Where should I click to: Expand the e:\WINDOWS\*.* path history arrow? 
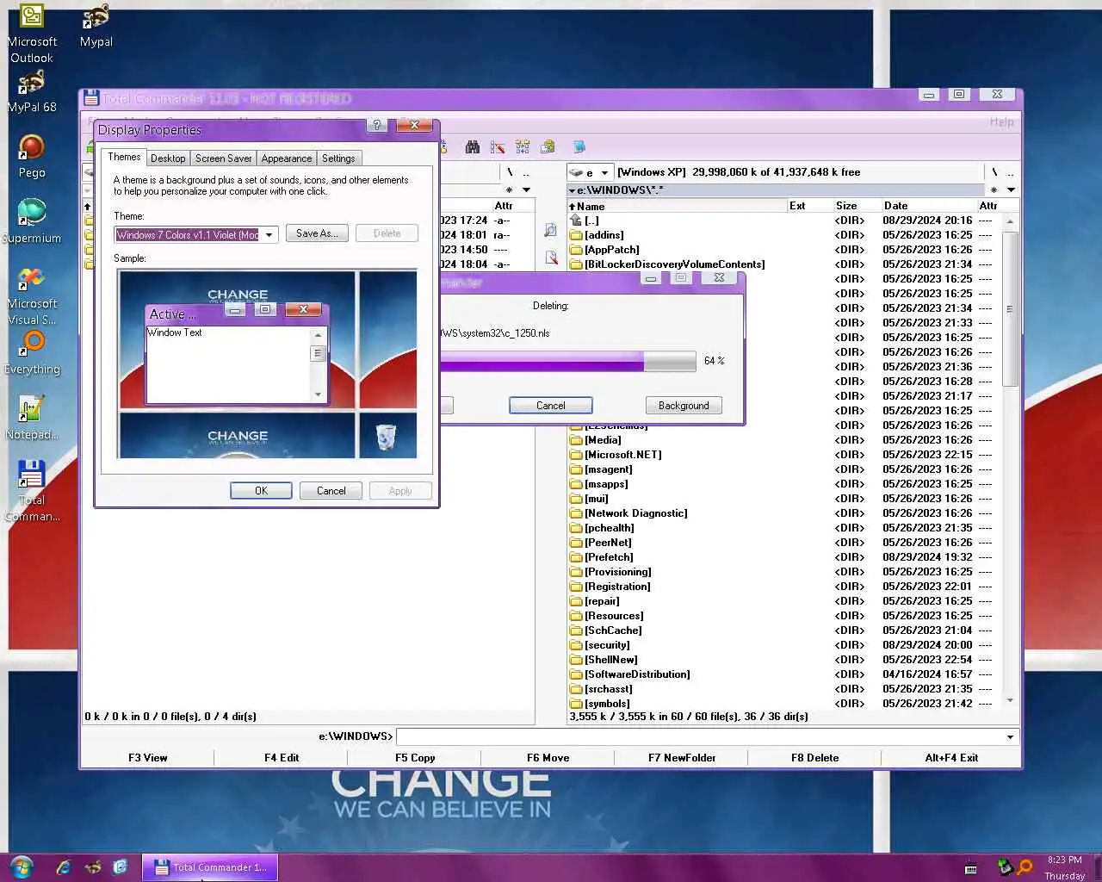coord(573,190)
